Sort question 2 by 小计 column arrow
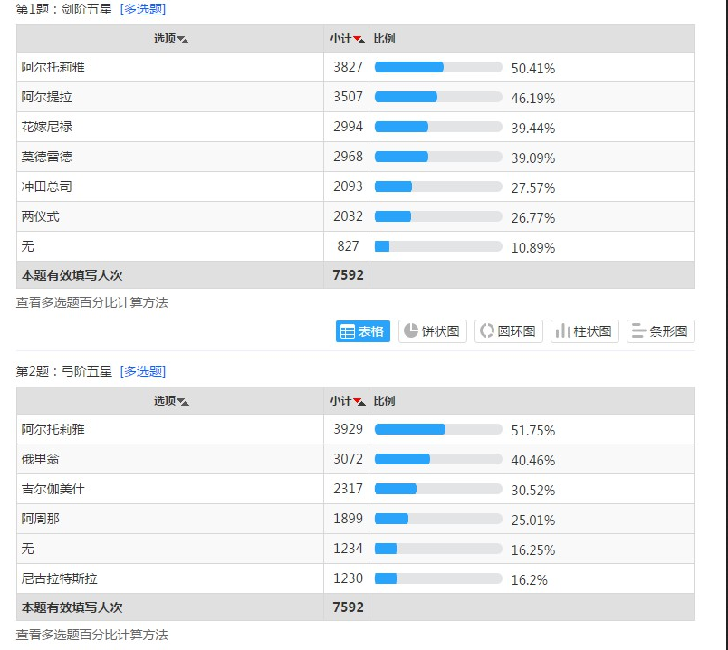728x650 pixels. pos(359,402)
